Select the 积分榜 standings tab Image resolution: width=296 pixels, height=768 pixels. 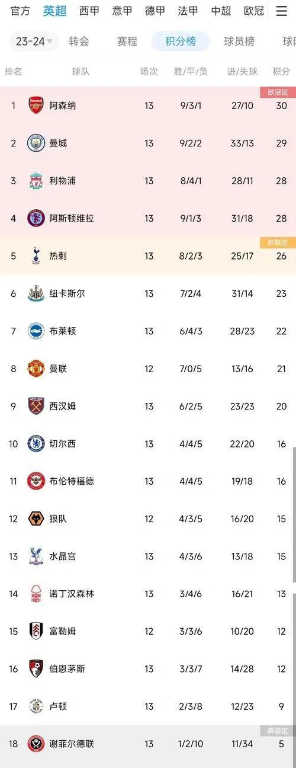(x=180, y=41)
